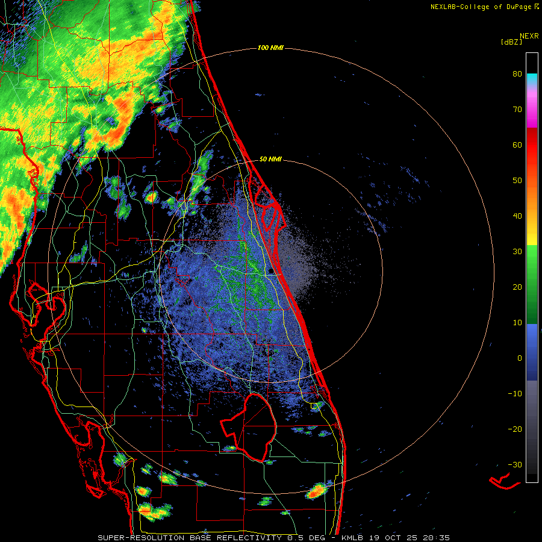The width and height of the screenshot is (542, 542).
Task: Click the "NEXR" label above the color scale
Action: 529,36
